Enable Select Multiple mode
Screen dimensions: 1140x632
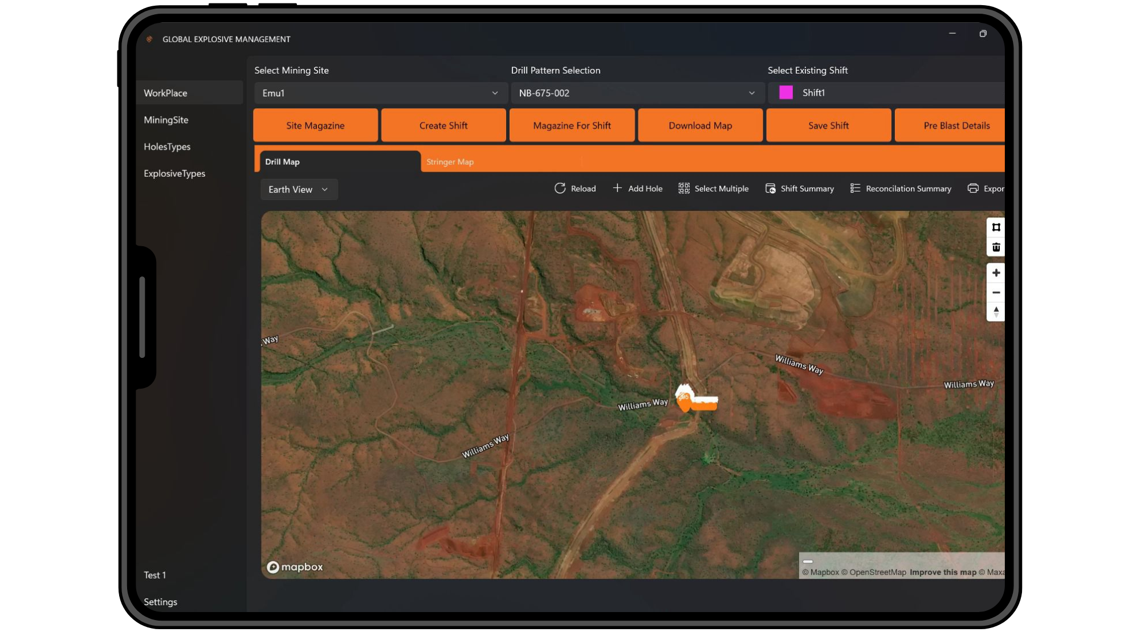(x=683, y=188)
